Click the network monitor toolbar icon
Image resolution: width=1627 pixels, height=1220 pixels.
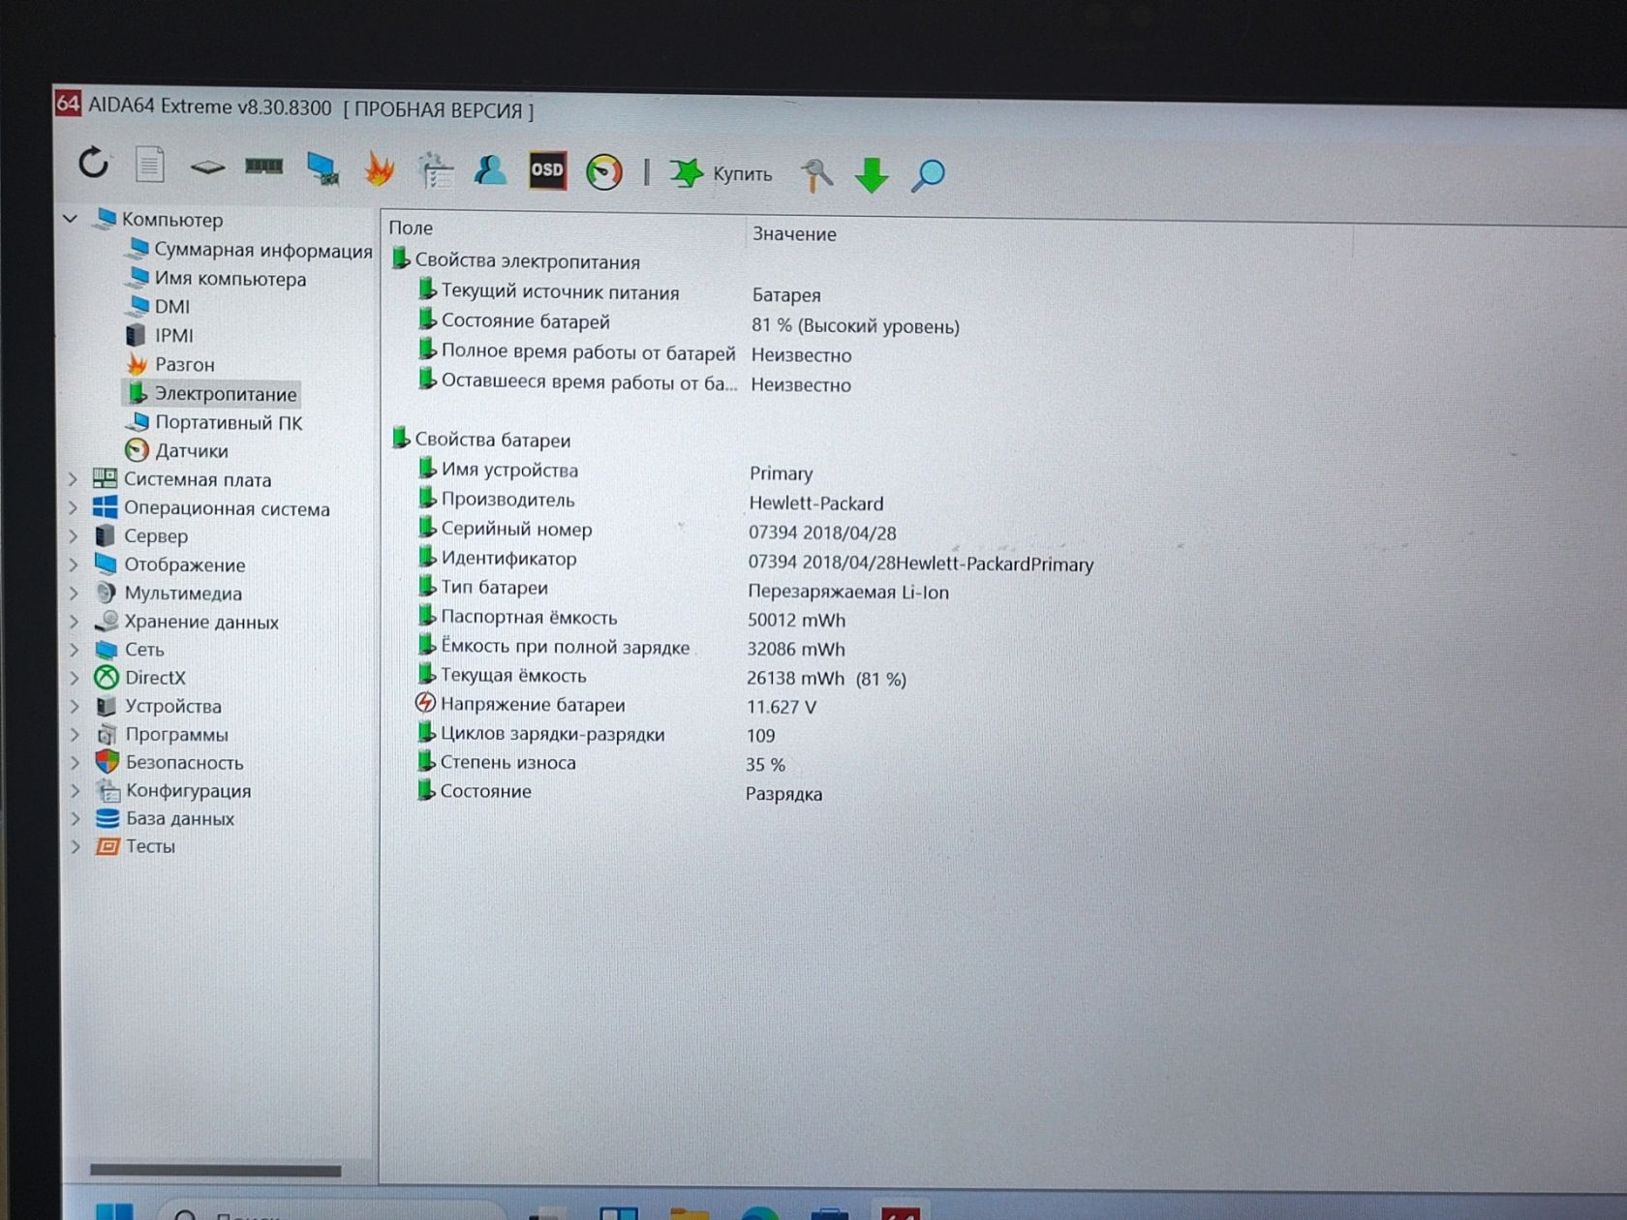[x=322, y=168]
